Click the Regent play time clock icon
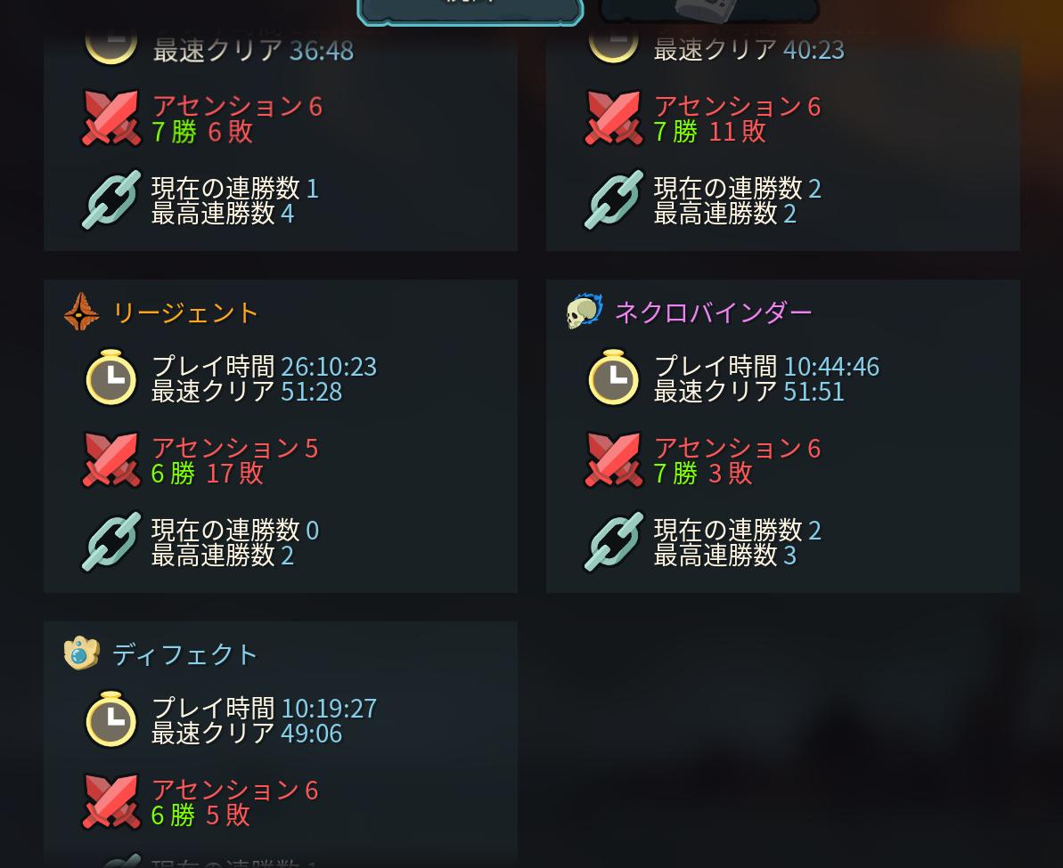The height and width of the screenshot is (868, 1063). 111,377
